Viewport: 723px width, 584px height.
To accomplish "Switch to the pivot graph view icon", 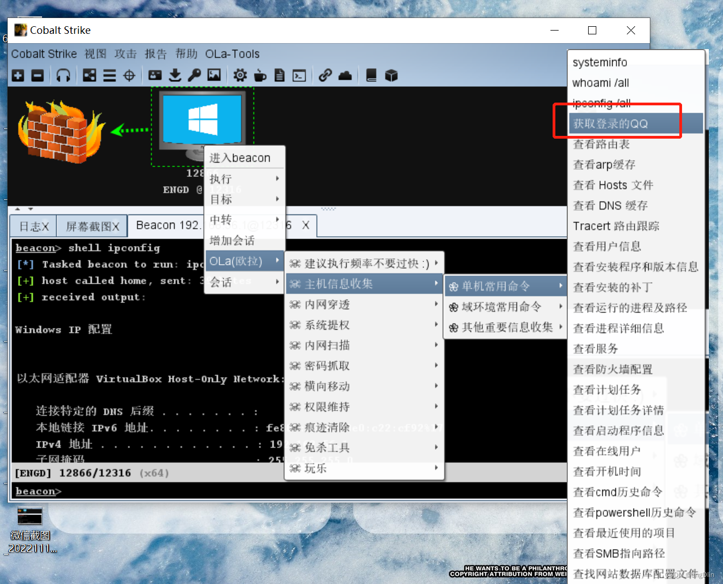I will 90,75.
